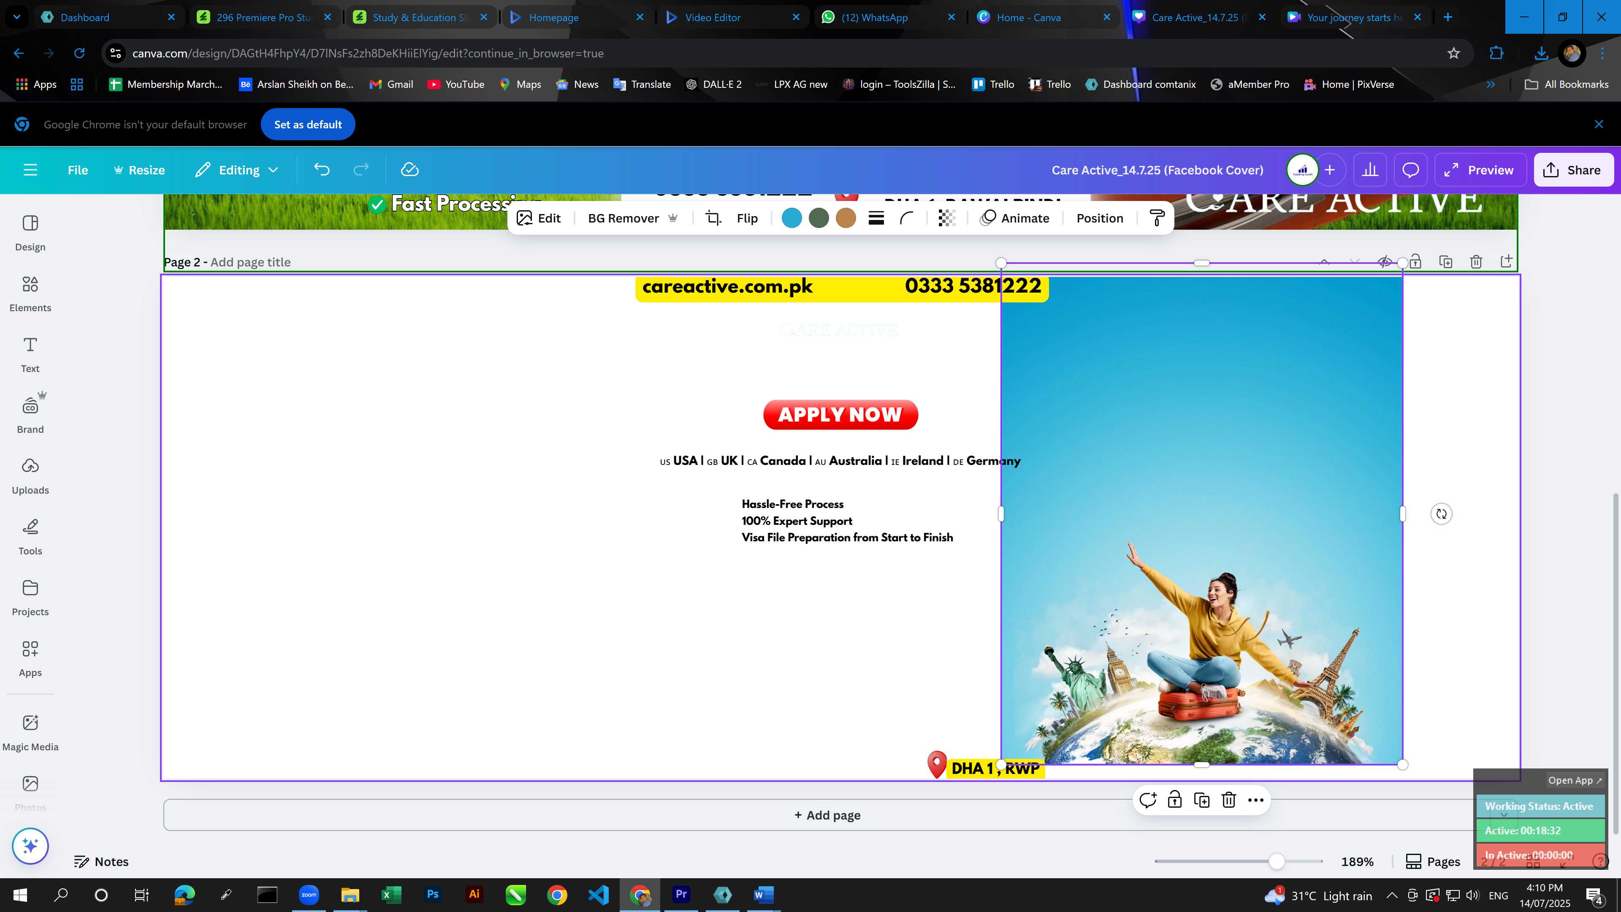Click the redo arrow icon

pos(361,170)
